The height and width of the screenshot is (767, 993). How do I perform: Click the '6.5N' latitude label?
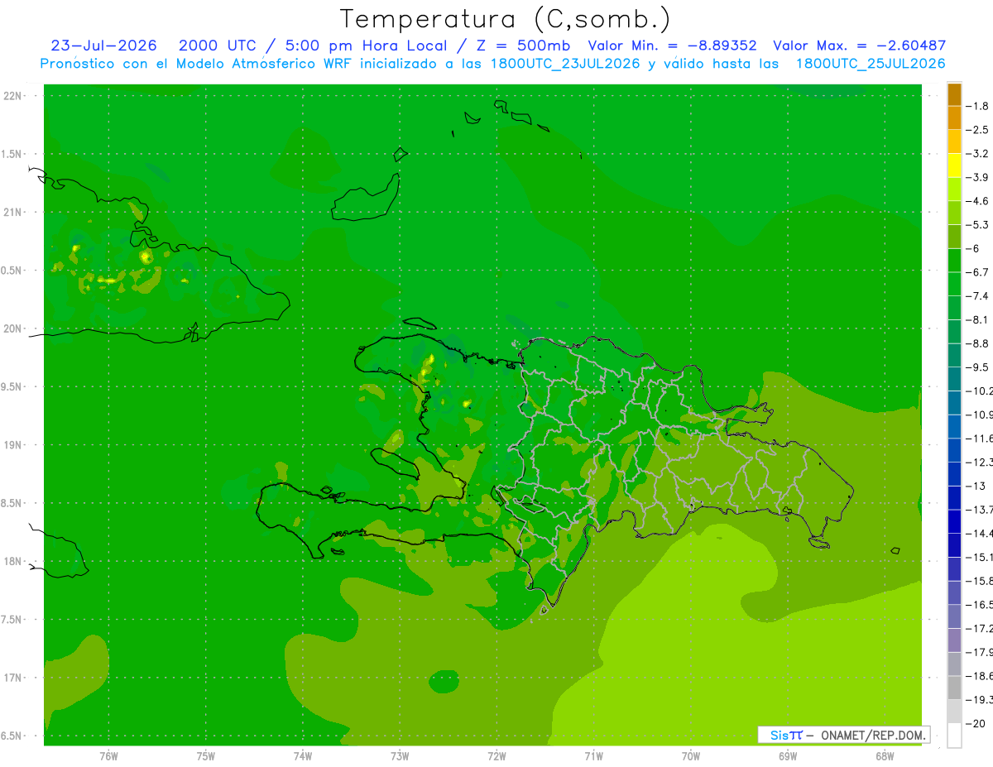coord(12,736)
